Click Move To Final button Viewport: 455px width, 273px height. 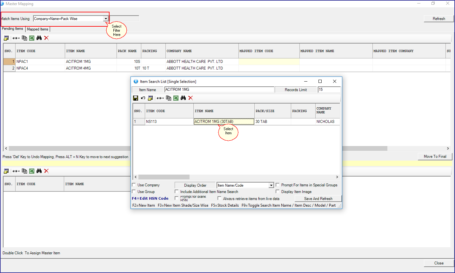[435, 156]
